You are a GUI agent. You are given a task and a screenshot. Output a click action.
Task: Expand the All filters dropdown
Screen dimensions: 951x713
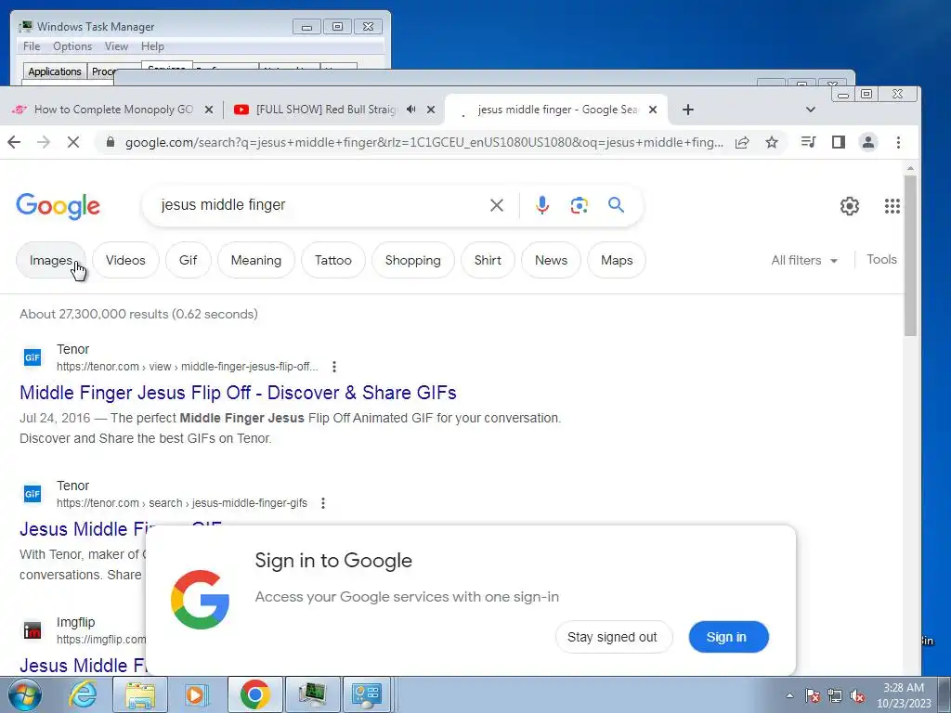pyautogui.click(x=804, y=260)
